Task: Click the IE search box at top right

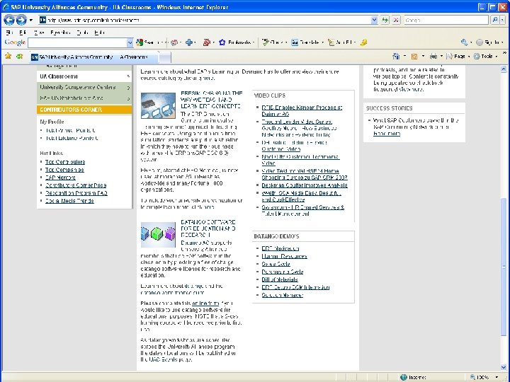Action: [x=446, y=20]
